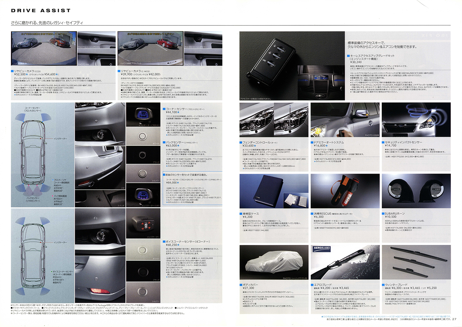Click the price ¥16,800
Viewport: 462px width, 327px height.
[320, 146]
